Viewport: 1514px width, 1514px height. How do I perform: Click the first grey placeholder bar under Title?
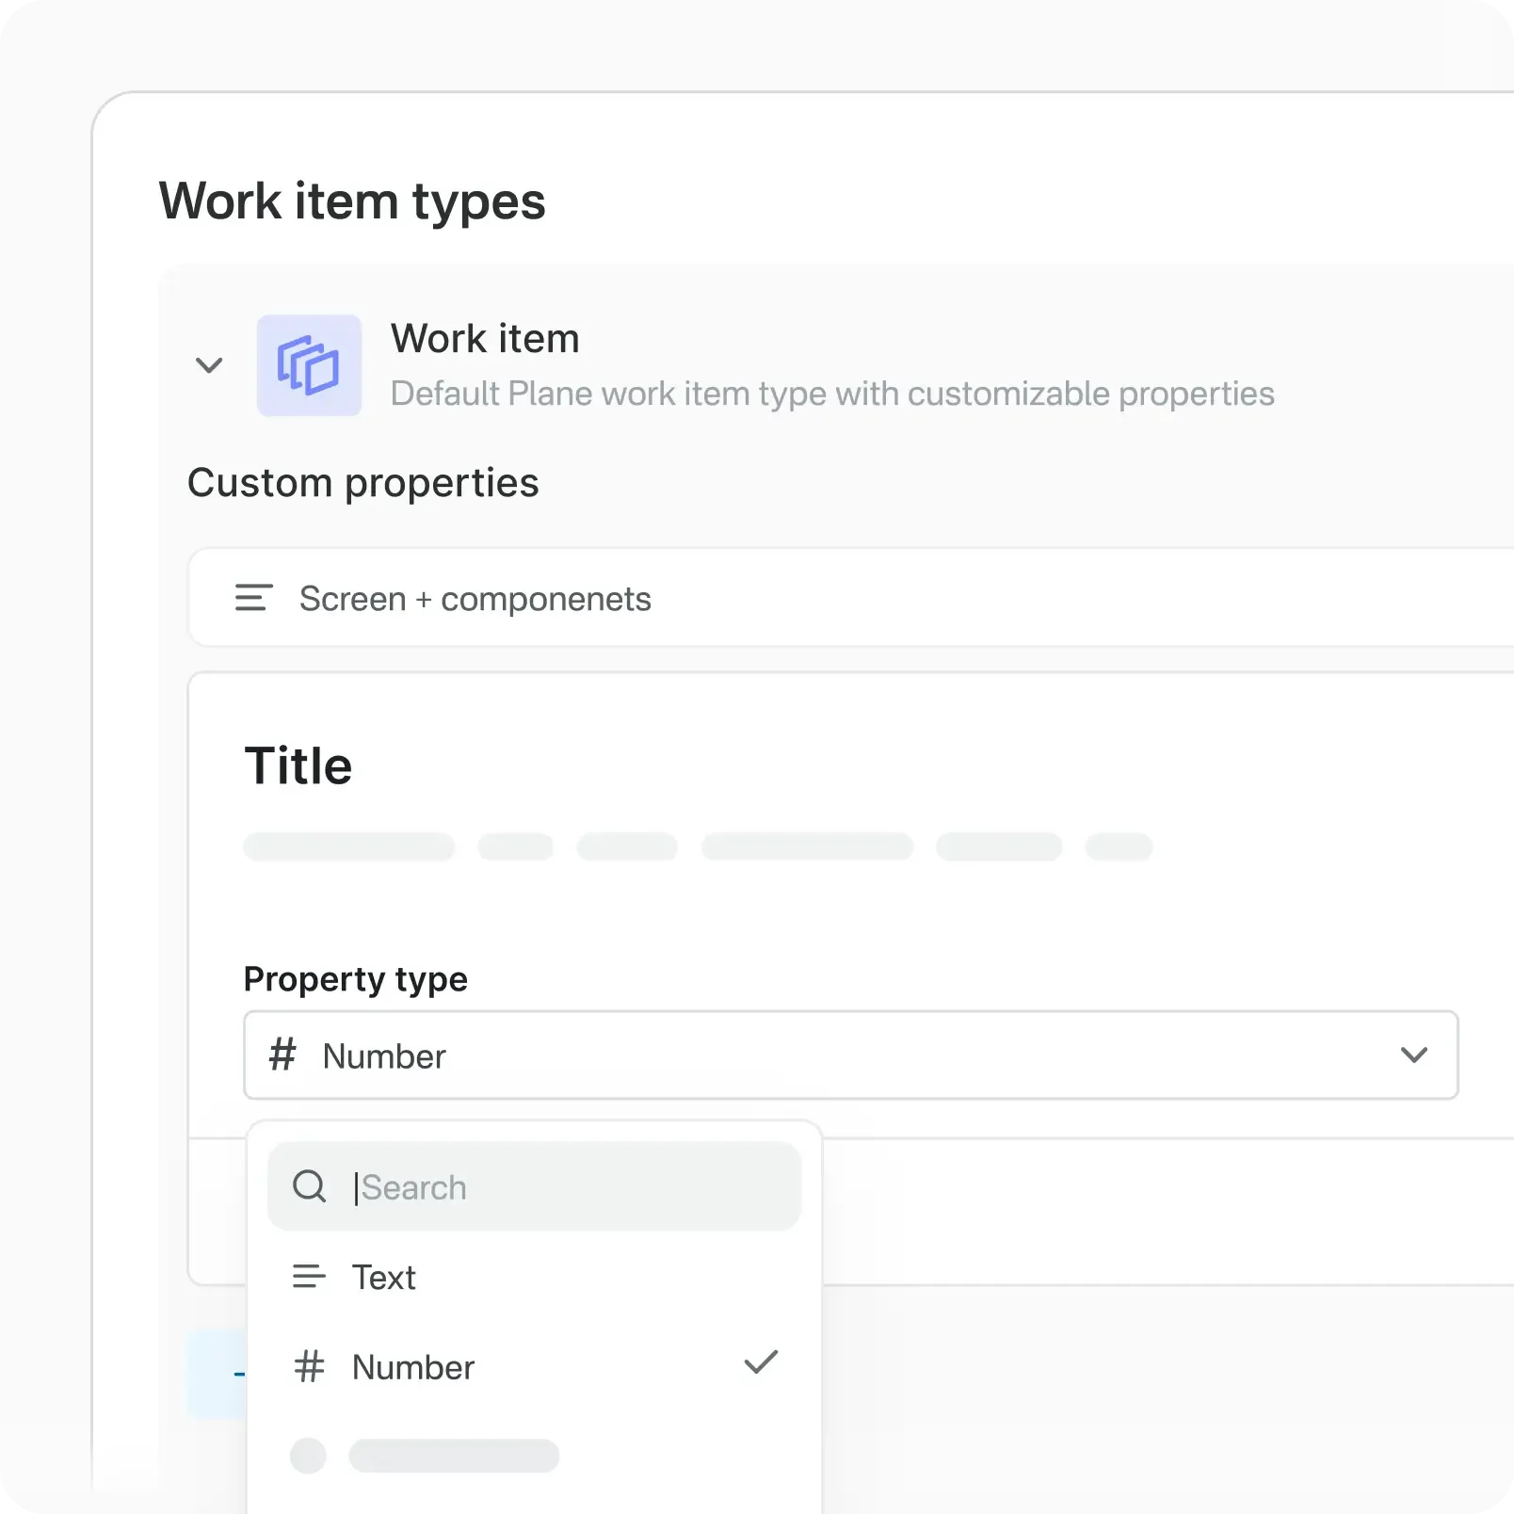[347, 846]
